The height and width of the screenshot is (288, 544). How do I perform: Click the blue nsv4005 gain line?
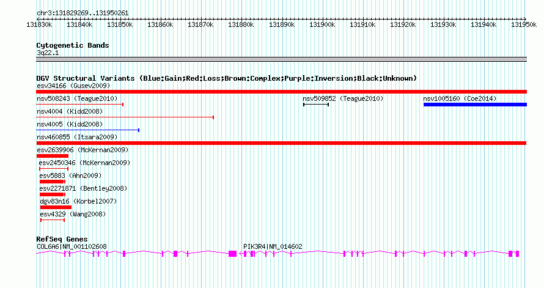[88, 130]
